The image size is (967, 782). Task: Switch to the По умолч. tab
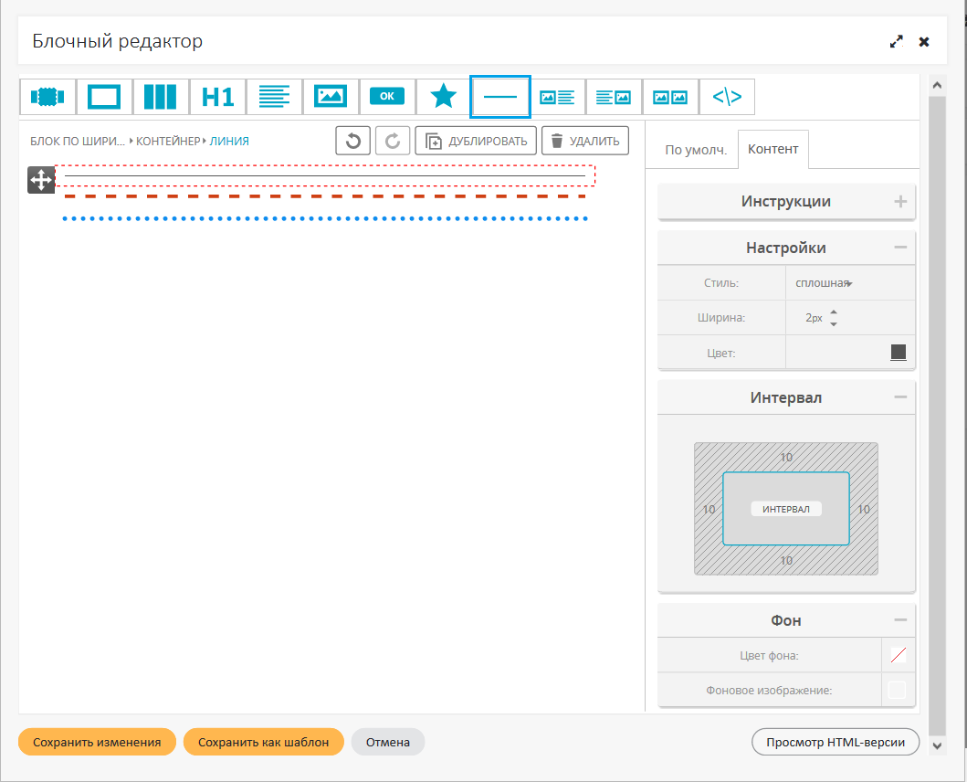point(695,150)
